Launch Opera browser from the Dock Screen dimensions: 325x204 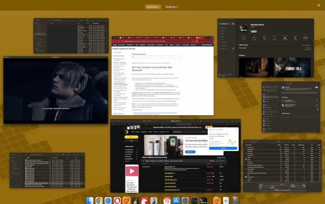117,201
